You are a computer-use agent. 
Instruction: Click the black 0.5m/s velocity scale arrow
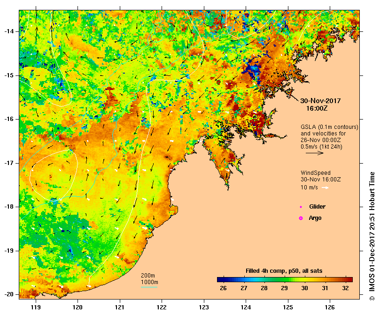[315, 153]
